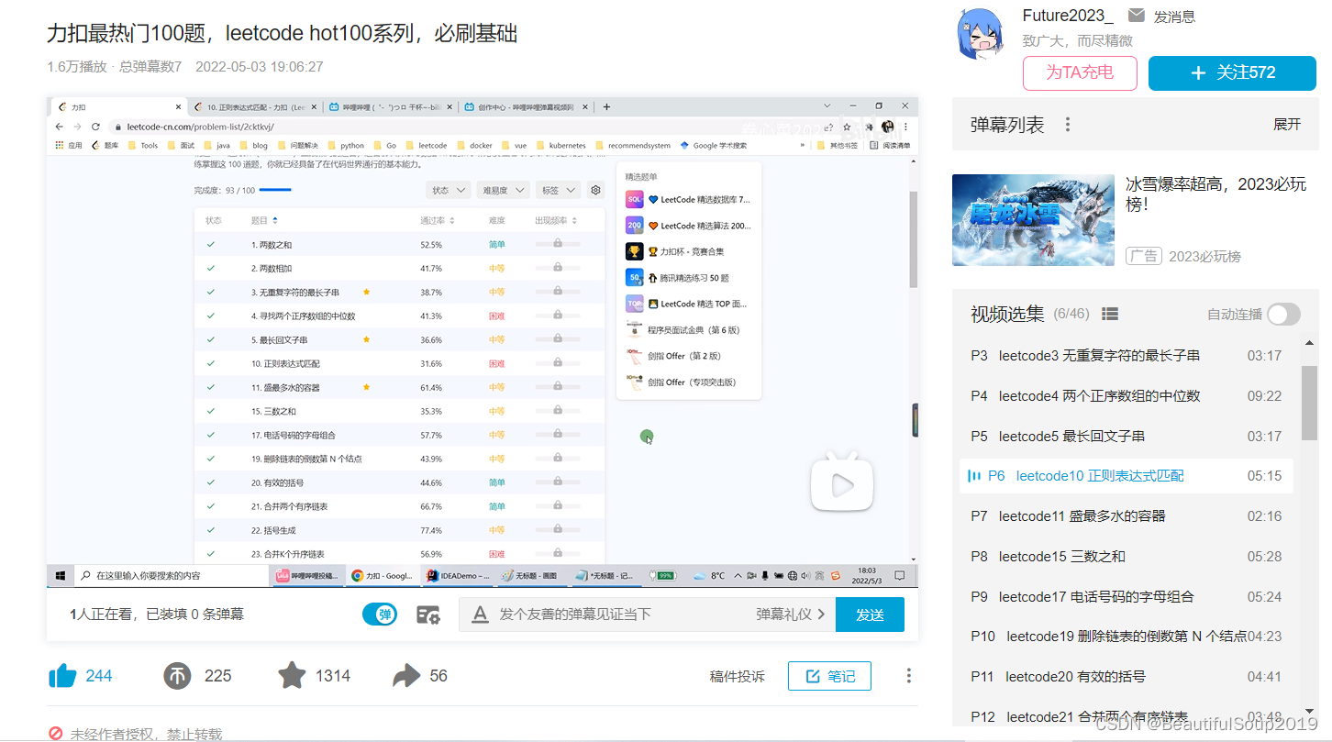Image resolution: width=1332 pixels, height=742 pixels.
Task: Open the more options dots beside 笔记
Action: click(908, 676)
